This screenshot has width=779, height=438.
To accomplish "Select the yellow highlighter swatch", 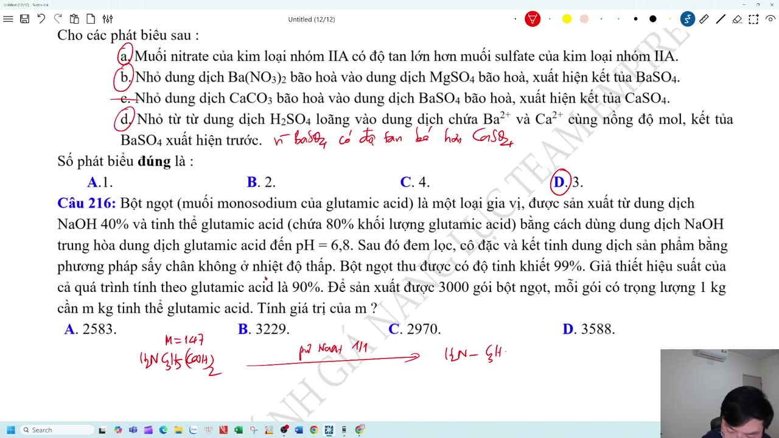I will (567, 19).
